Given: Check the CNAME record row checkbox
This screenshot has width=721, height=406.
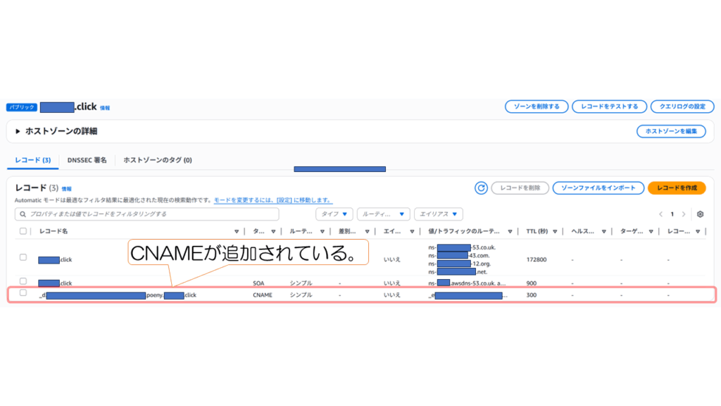Looking at the screenshot, I should pyautogui.click(x=23, y=293).
